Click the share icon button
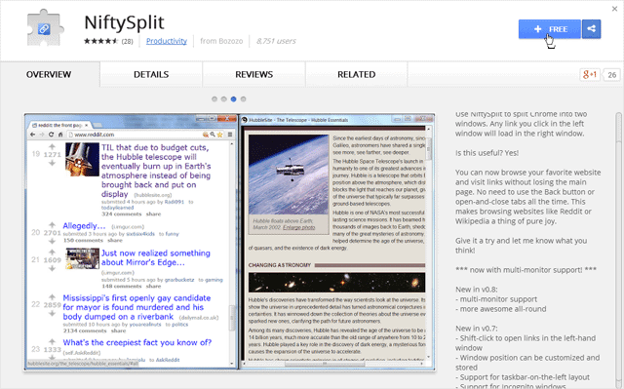624x389 pixels. pos(592,29)
